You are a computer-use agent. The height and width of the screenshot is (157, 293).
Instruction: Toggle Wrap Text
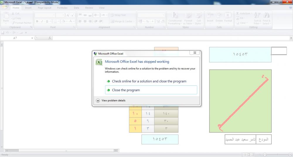coord(118,15)
